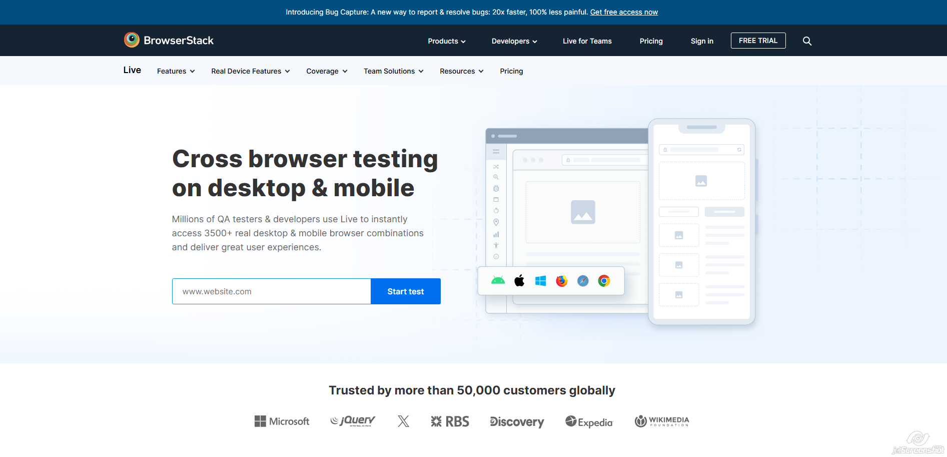Focus the www.website.com URL input field
The width and height of the screenshot is (947, 457).
(271, 291)
